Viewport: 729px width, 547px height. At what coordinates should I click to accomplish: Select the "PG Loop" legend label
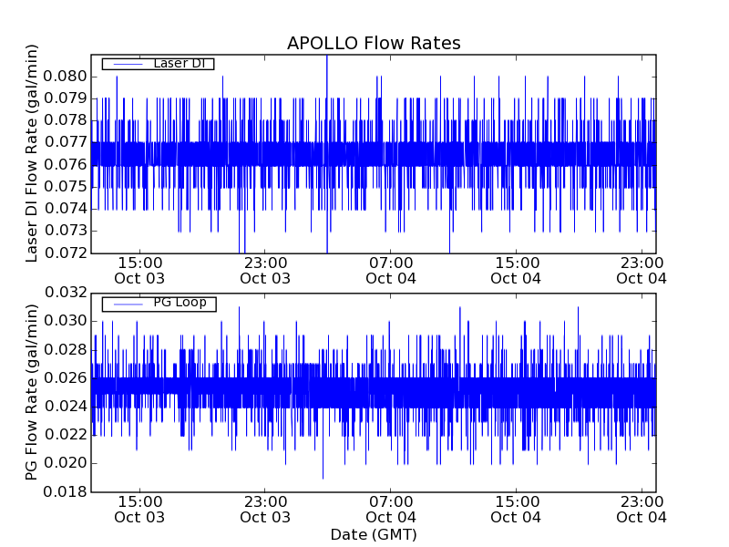point(180,303)
